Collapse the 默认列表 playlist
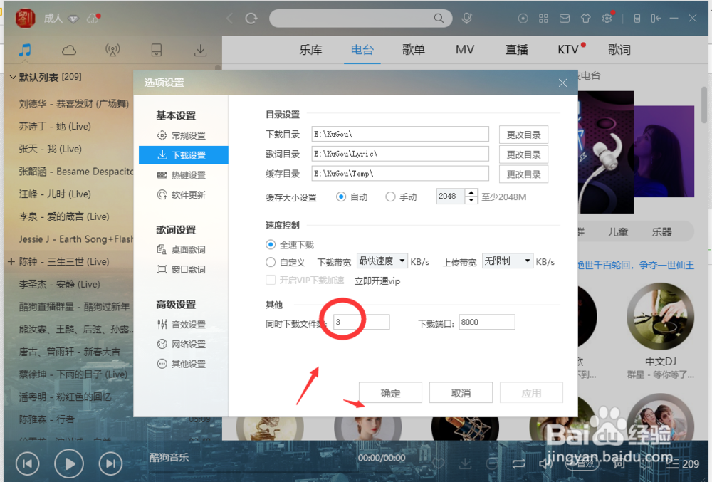 coord(13,77)
